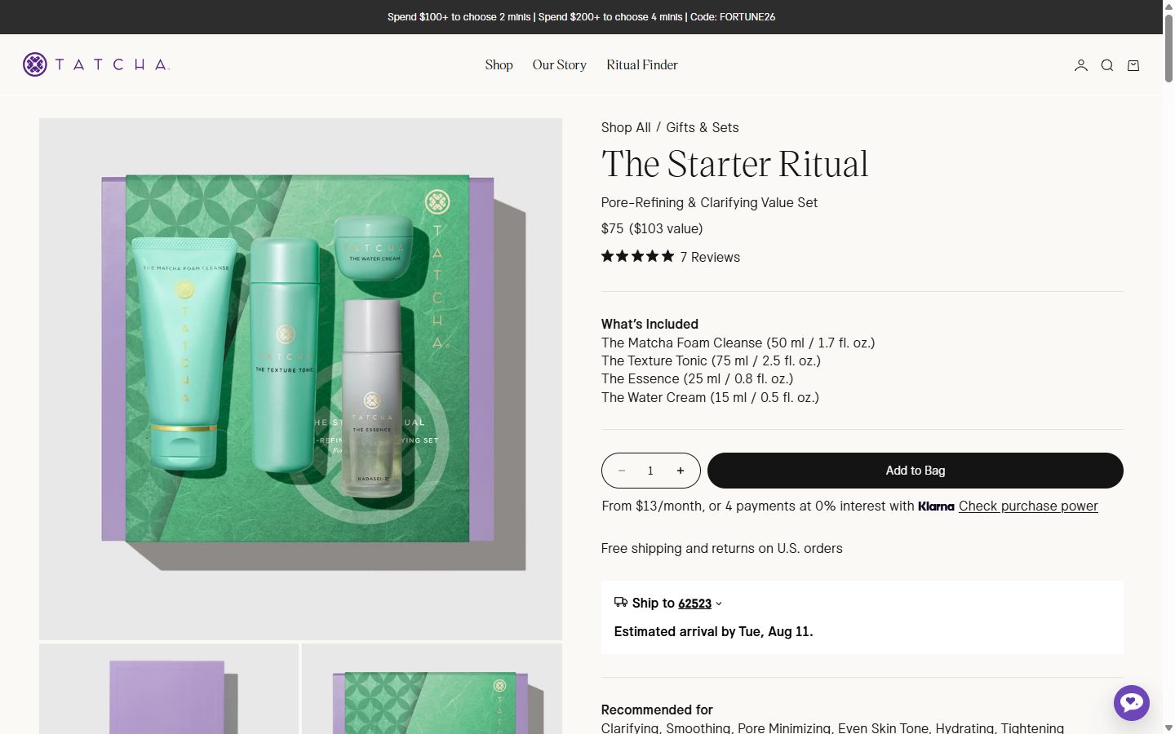The width and height of the screenshot is (1175, 734).
Task: Open the search magnifier icon
Action: pyautogui.click(x=1106, y=65)
